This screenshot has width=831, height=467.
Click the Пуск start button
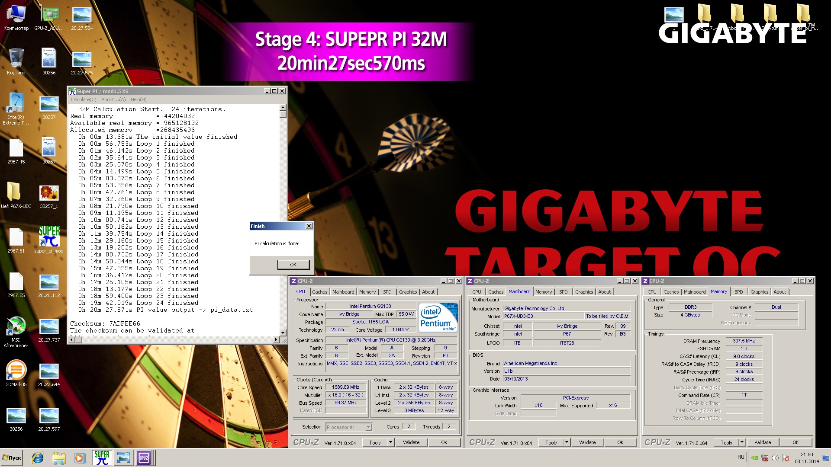pos(12,458)
